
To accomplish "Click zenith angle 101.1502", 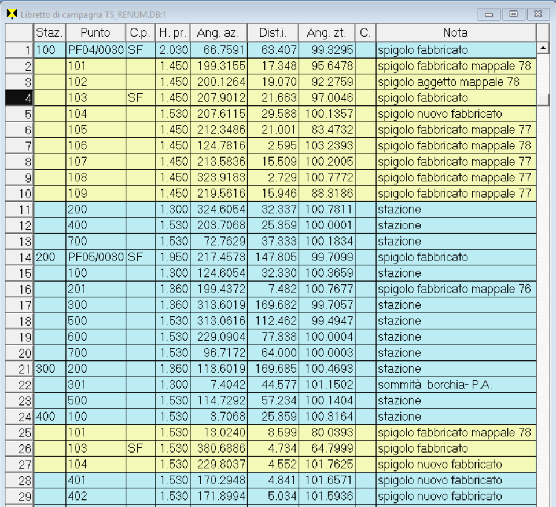I will [326, 385].
